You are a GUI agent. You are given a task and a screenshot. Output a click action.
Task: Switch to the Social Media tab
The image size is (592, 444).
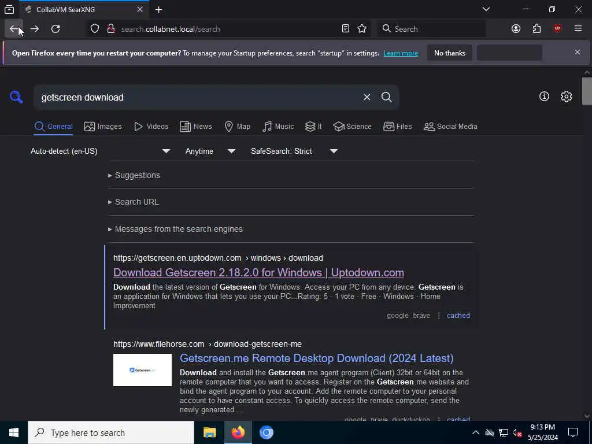click(x=450, y=127)
